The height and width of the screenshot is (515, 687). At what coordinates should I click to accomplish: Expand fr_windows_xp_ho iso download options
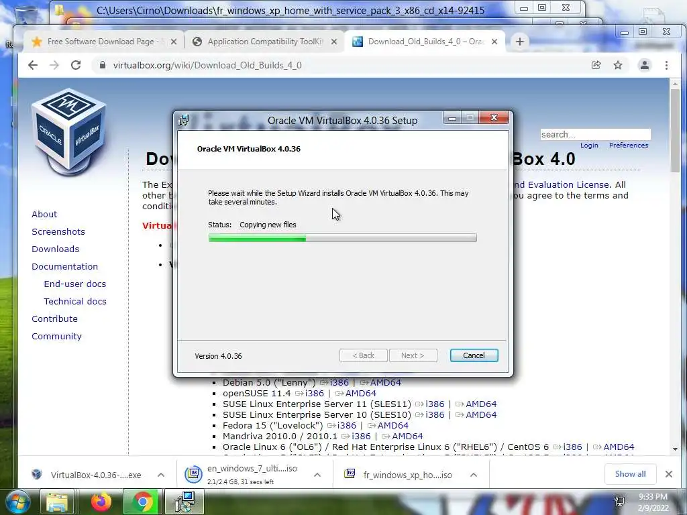473,475
